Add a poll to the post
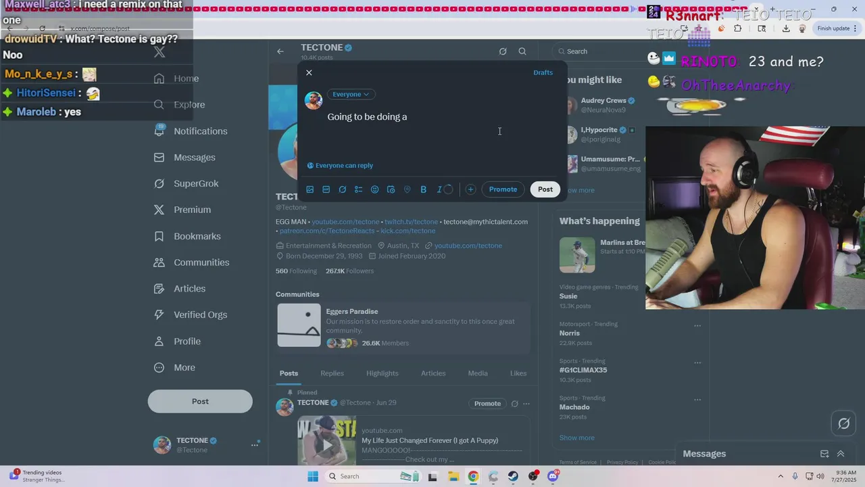Screen dimensions: 865x487 [358, 189]
